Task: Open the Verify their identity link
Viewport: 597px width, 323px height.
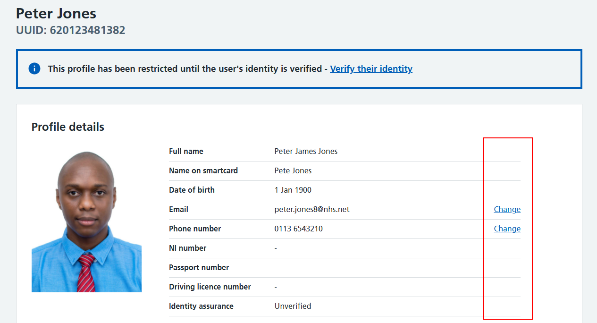Action: pyautogui.click(x=371, y=69)
